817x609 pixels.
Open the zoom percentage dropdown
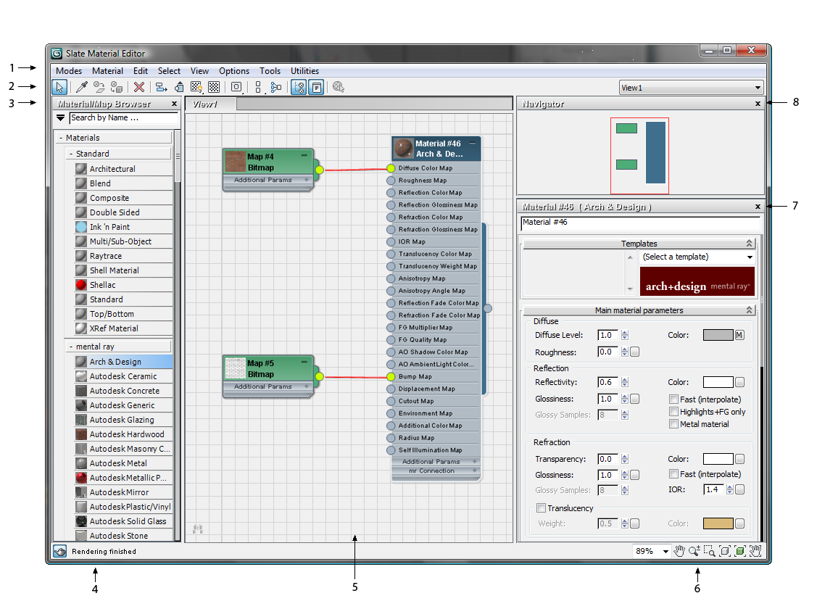click(665, 551)
